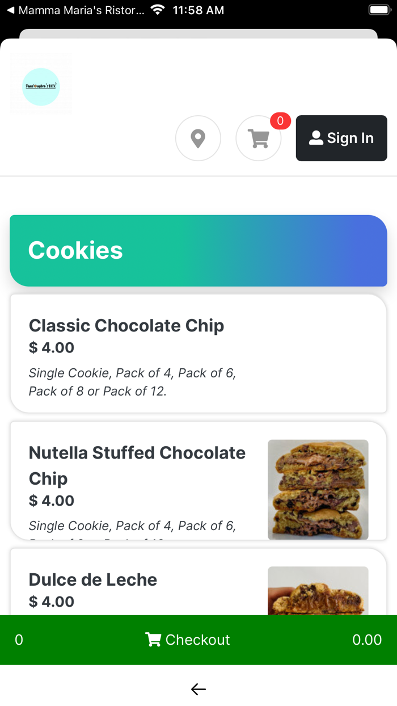Tap the checkout total 0.00 amount
This screenshot has width=397, height=706.
tap(366, 640)
